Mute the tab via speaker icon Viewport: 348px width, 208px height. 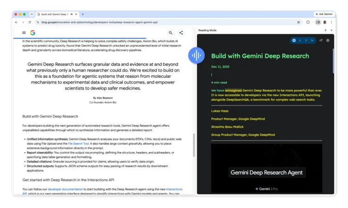(x=71, y=14)
